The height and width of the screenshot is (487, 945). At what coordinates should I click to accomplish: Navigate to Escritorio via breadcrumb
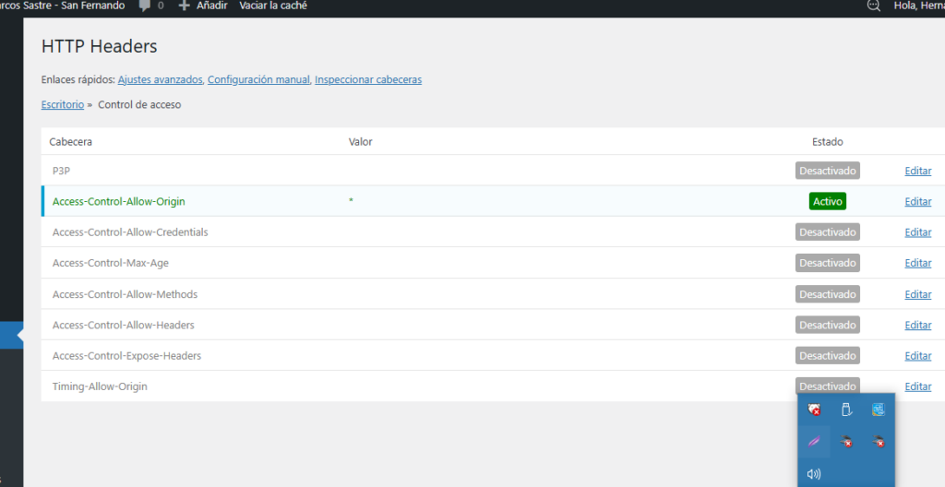(x=63, y=105)
